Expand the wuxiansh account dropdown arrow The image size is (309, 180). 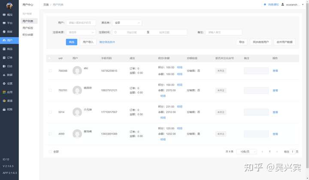(x=303, y=5)
